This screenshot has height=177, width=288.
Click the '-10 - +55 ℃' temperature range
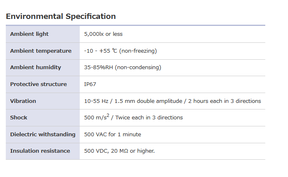click(101, 51)
